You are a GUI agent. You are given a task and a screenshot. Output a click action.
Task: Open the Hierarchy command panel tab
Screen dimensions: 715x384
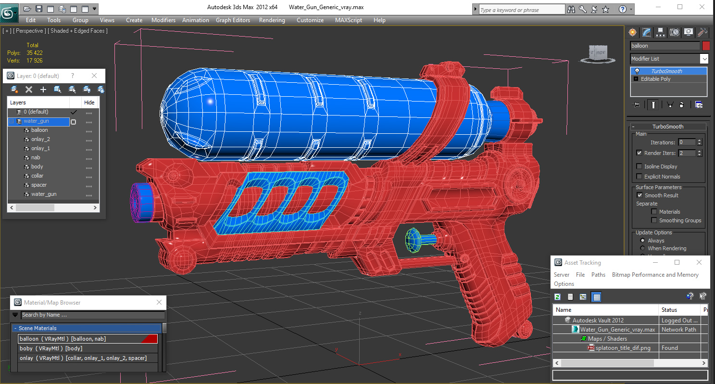(x=660, y=32)
